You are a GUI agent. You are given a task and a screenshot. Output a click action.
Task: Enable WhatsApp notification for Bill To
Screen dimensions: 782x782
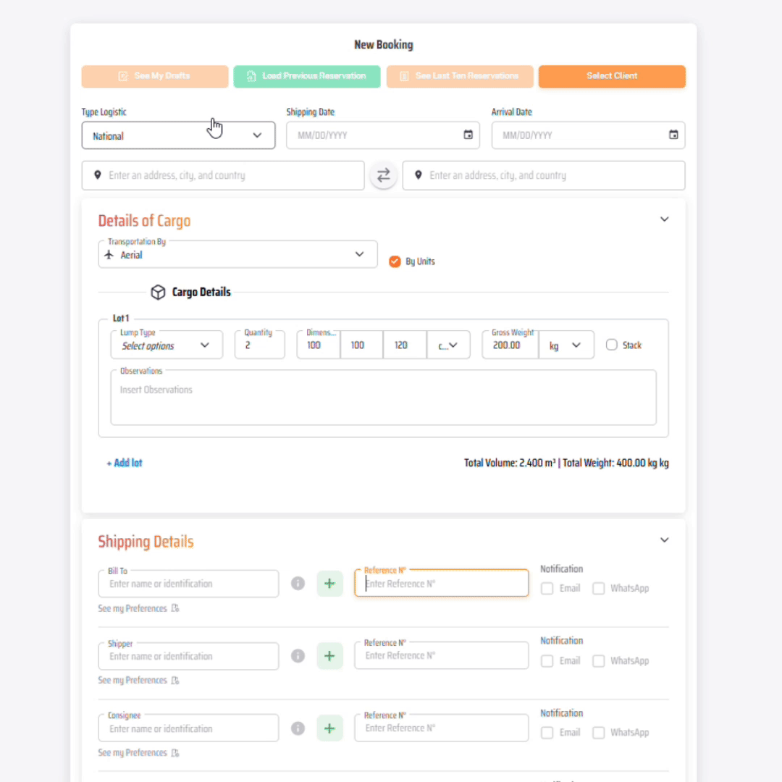[599, 589]
